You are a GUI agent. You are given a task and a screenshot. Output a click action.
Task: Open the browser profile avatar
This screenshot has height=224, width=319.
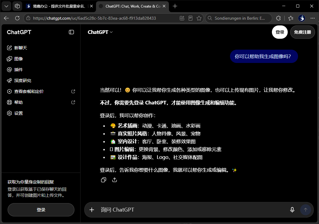pos(301,18)
